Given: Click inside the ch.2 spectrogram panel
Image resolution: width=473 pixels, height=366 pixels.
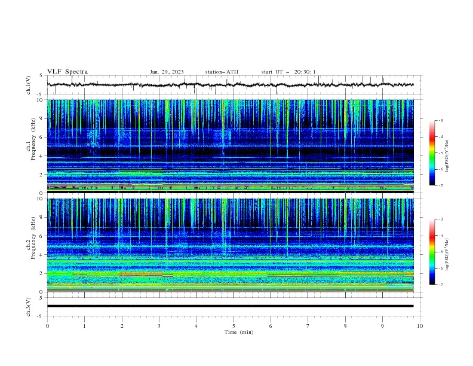Looking at the screenshot, I should [x=230, y=245].
